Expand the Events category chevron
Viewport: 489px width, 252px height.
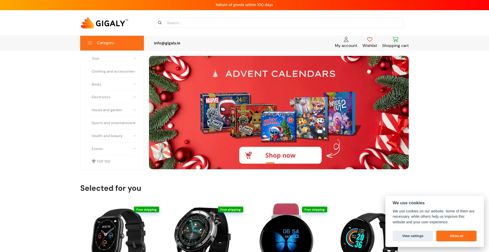click(x=134, y=149)
